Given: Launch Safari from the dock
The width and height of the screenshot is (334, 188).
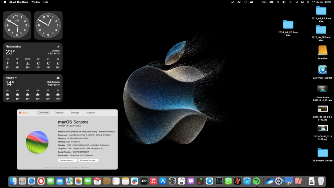Looking at the screenshot, I should click(x=32, y=181).
